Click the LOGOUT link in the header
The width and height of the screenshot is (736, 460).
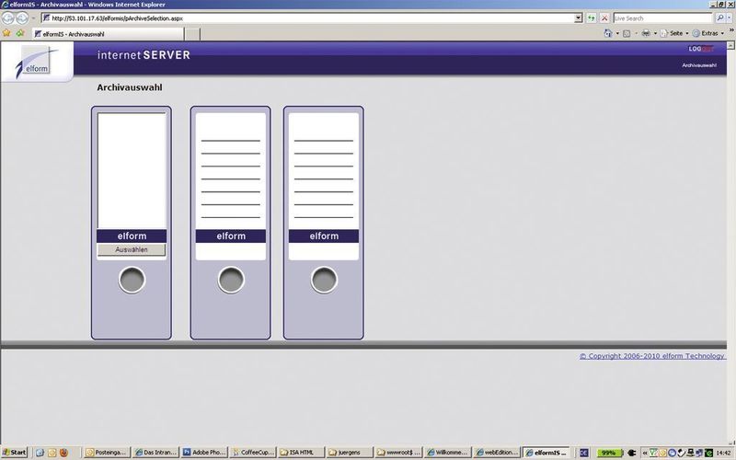click(700, 48)
